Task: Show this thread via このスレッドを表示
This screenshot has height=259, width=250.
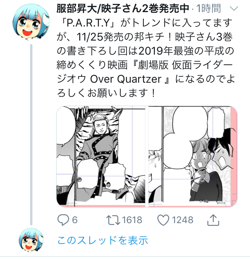Action: point(103,240)
